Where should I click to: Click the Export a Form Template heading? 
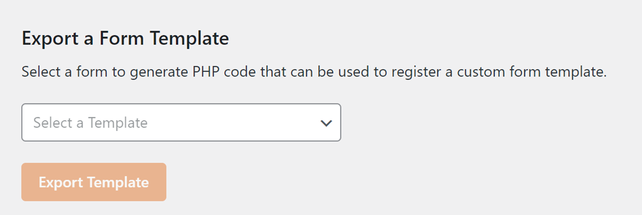[x=125, y=39]
